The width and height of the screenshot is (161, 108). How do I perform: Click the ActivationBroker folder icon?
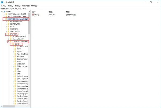[x=11, y=37]
